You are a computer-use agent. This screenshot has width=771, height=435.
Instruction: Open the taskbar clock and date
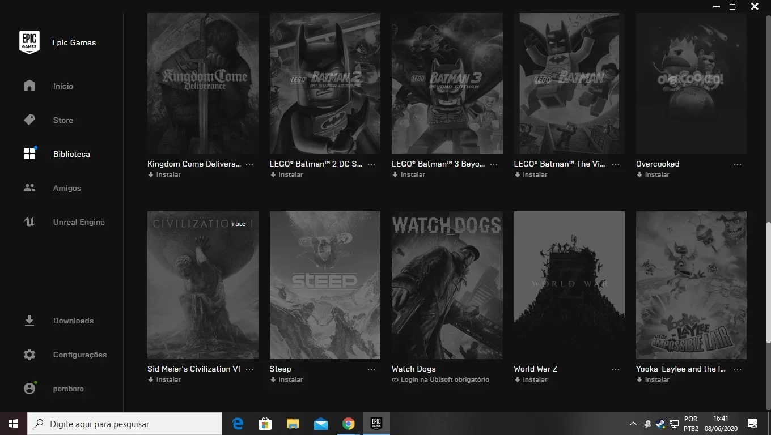click(721, 424)
